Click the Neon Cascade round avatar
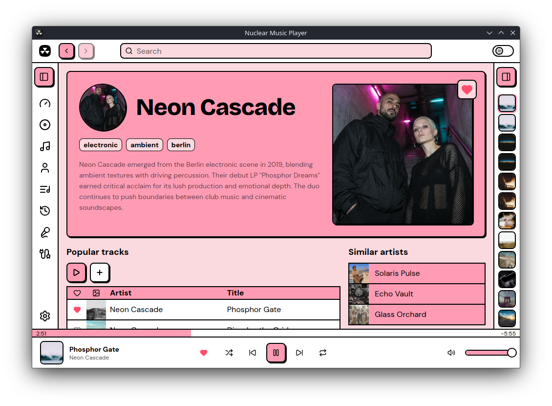 pos(103,108)
